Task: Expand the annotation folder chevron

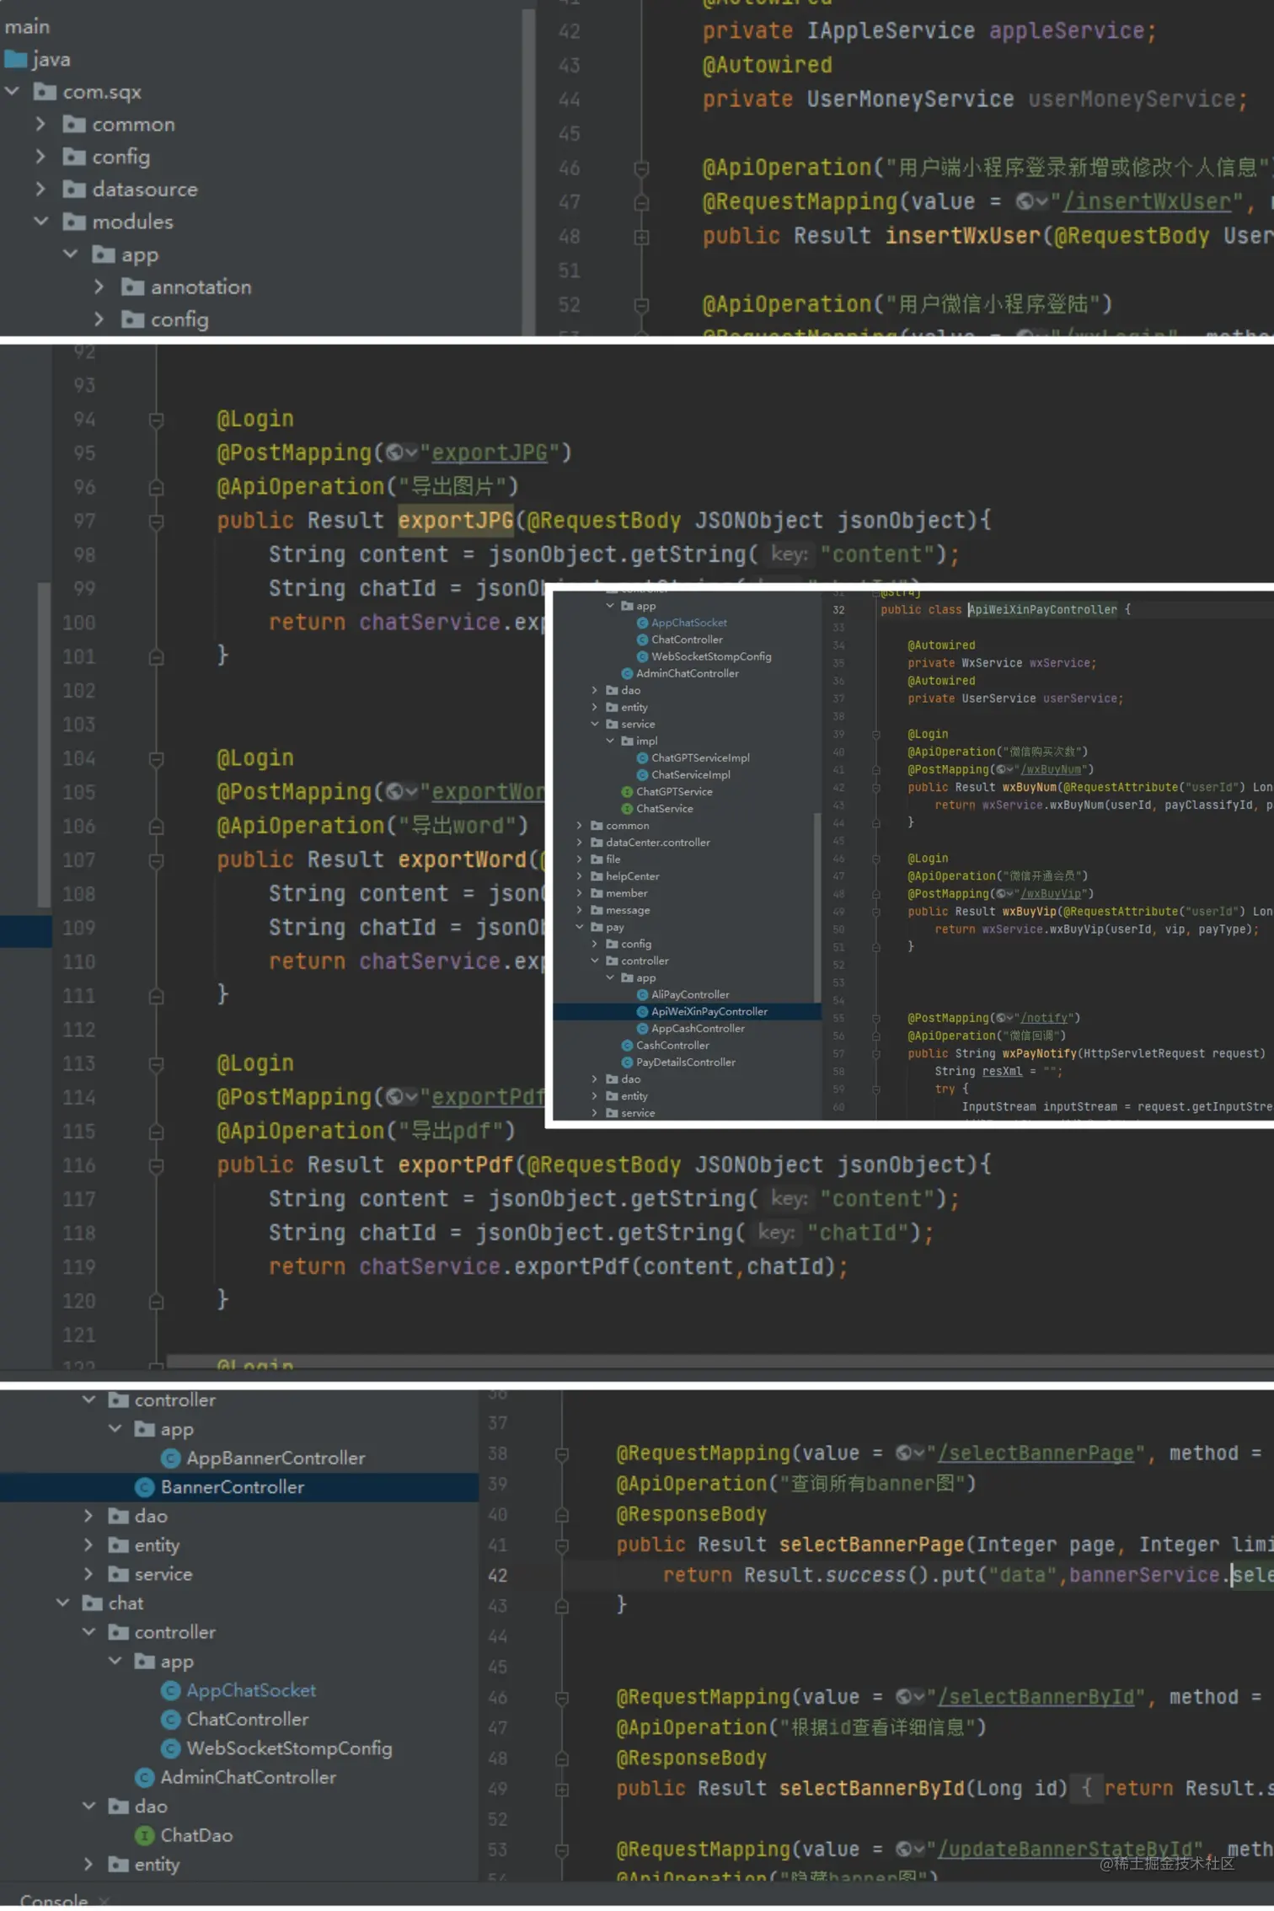Action: point(99,286)
